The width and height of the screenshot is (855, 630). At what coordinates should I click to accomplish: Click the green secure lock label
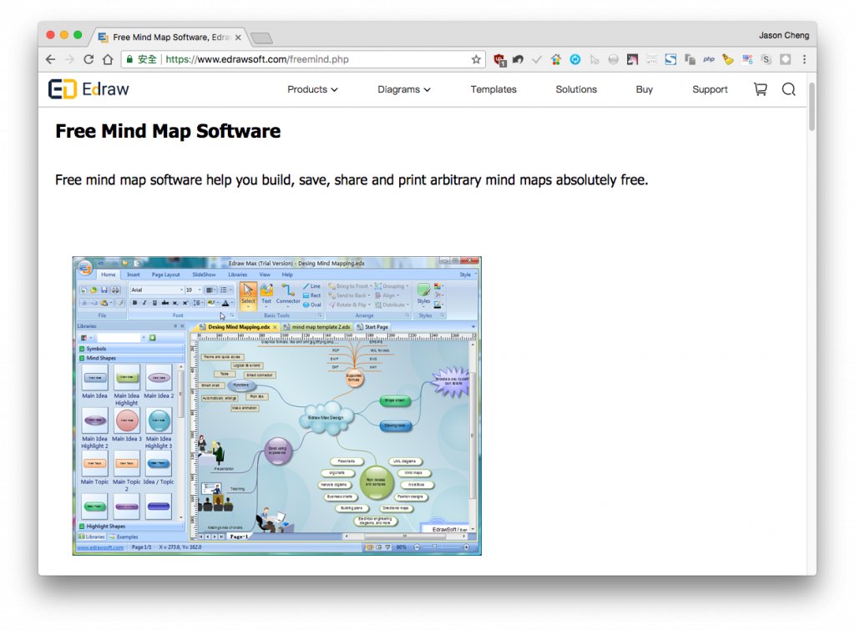[x=142, y=59]
